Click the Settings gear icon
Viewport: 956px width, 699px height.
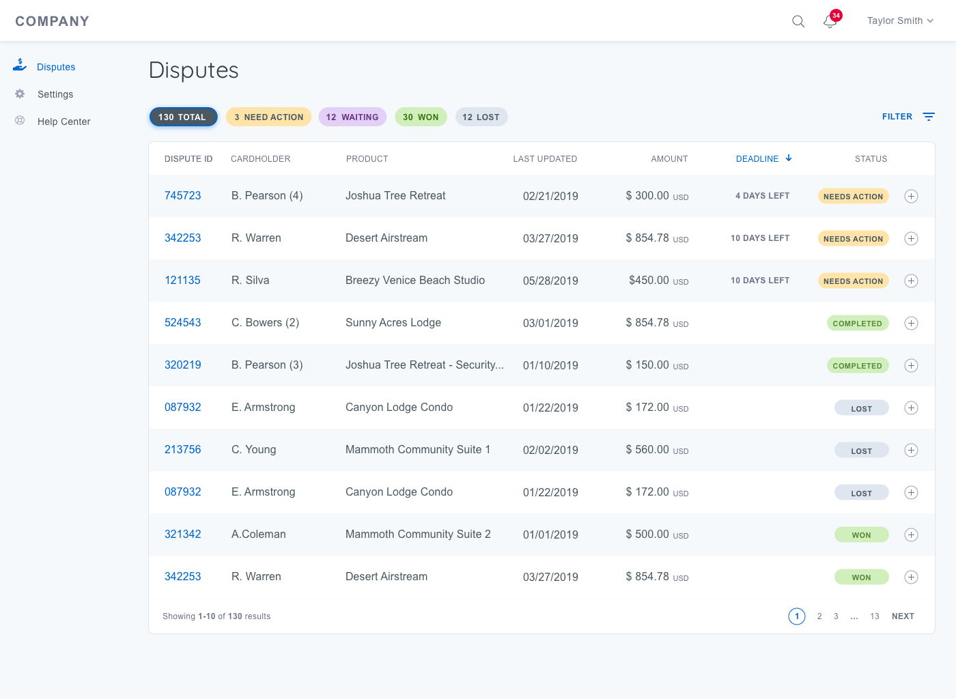pyautogui.click(x=20, y=94)
